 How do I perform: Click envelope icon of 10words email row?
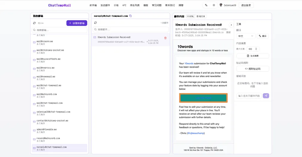(95, 37)
